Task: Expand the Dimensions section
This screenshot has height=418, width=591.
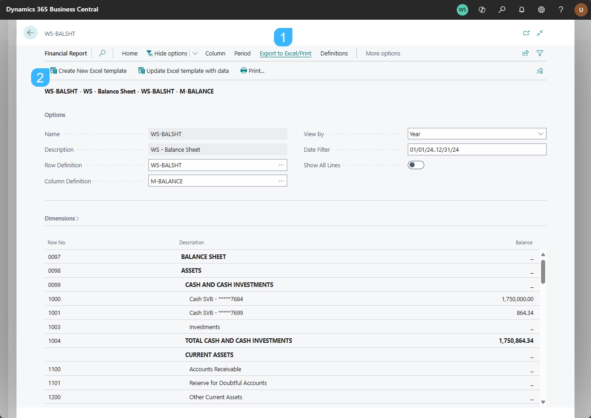Action: tap(62, 218)
